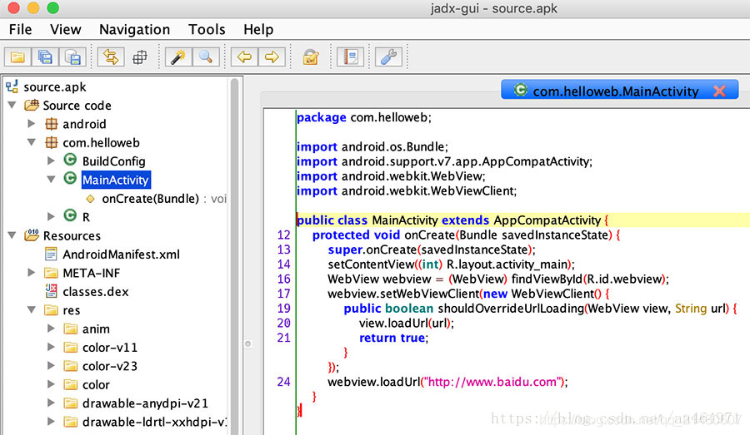This screenshot has height=435, width=750.
Task: Toggle the Sync with editor icon
Action: point(111,57)
